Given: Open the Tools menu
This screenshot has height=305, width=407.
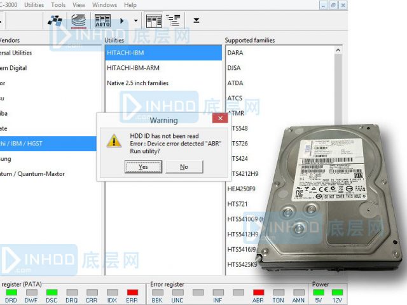Looking at the screenshot, I should [x=58, y=5].
